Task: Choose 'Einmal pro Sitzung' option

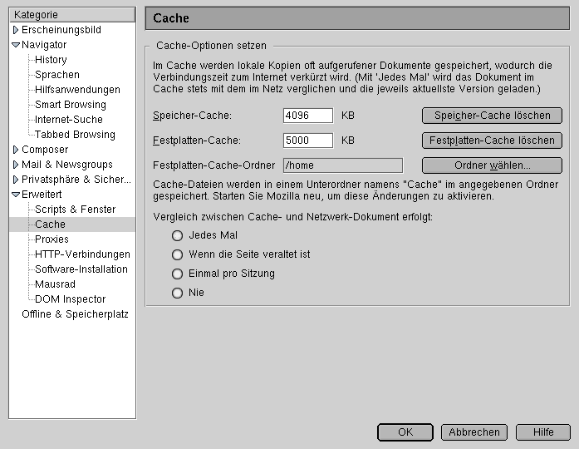Action: [177, 274]
